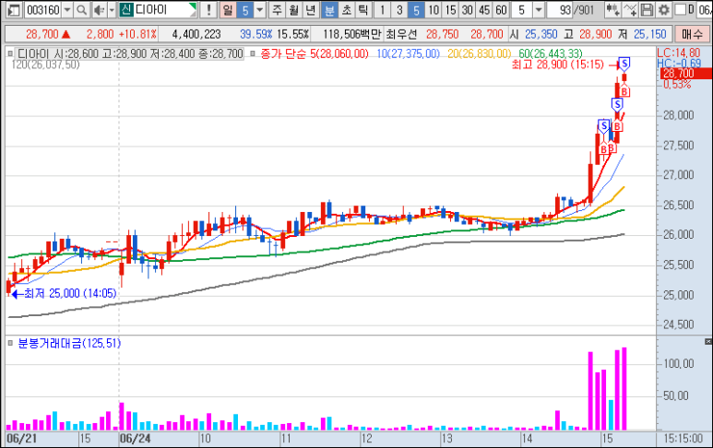Close the 분봉거래대금 volume panel
Screen dimensions: 713x448
[708, 341]
